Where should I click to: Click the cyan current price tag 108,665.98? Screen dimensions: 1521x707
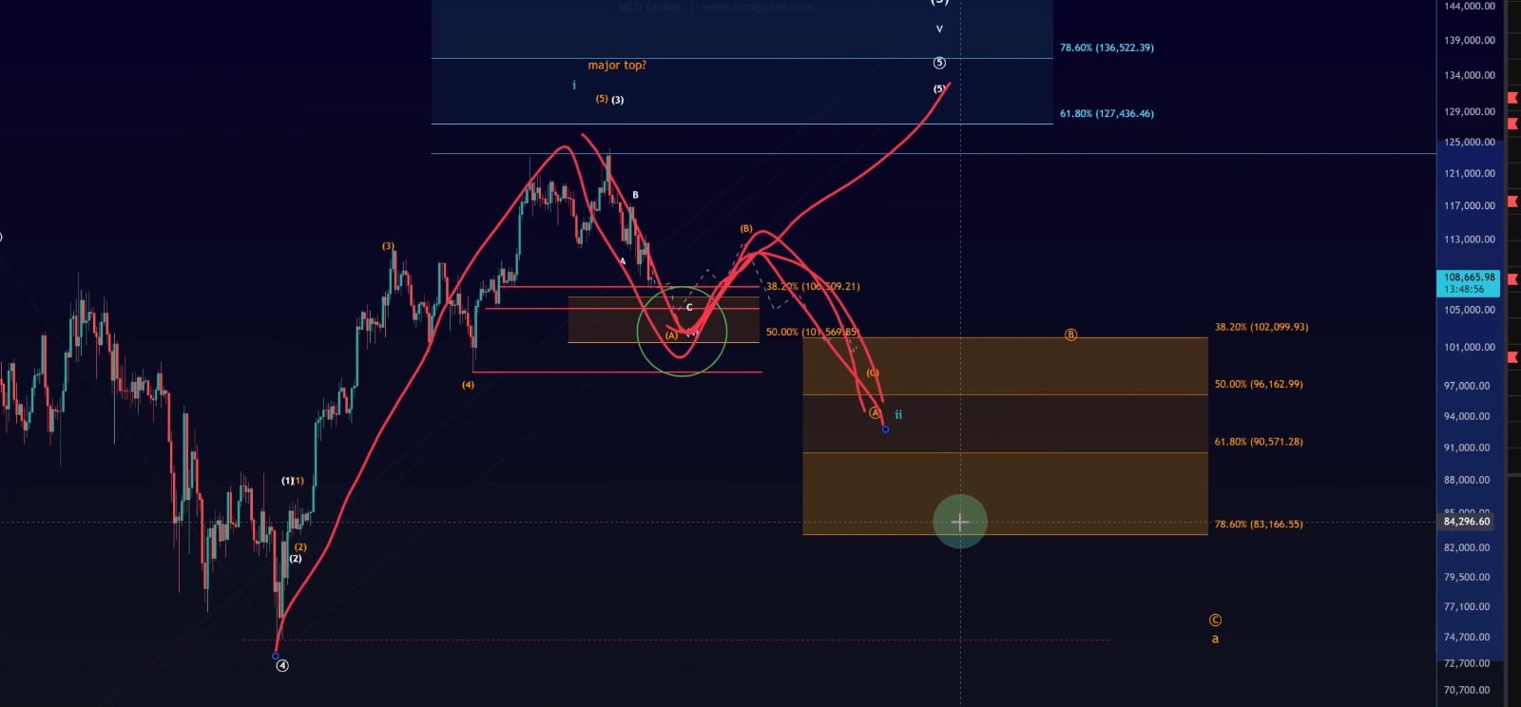[x=1469, y=282]
